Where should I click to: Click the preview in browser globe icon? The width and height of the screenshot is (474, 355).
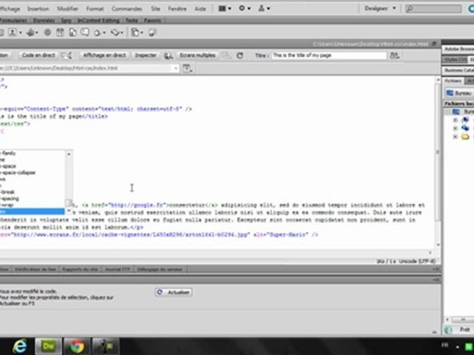[x=168, y=55]
